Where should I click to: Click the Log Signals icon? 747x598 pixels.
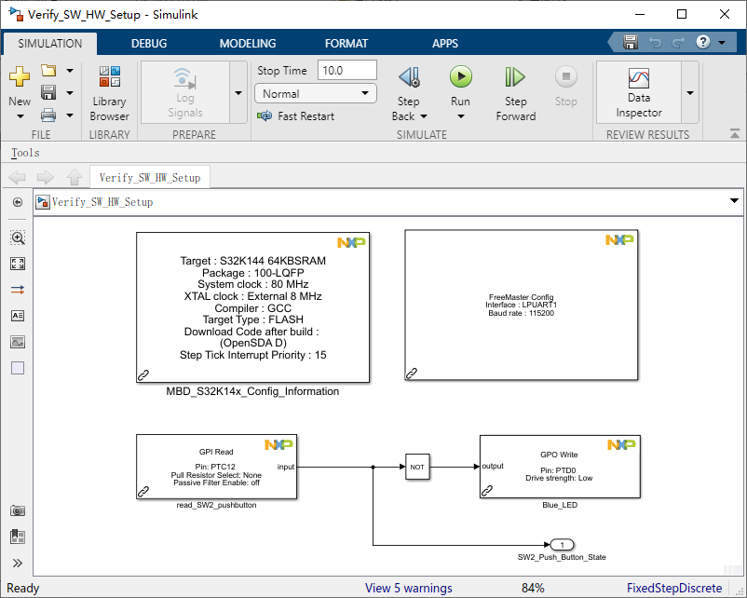click(x=184, y=78)
